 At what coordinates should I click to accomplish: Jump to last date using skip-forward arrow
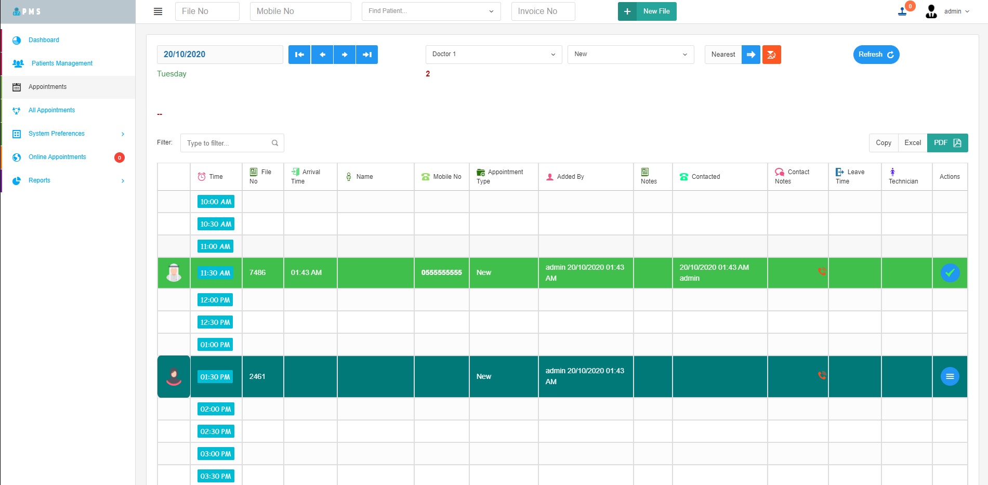[x=367, y=55]
